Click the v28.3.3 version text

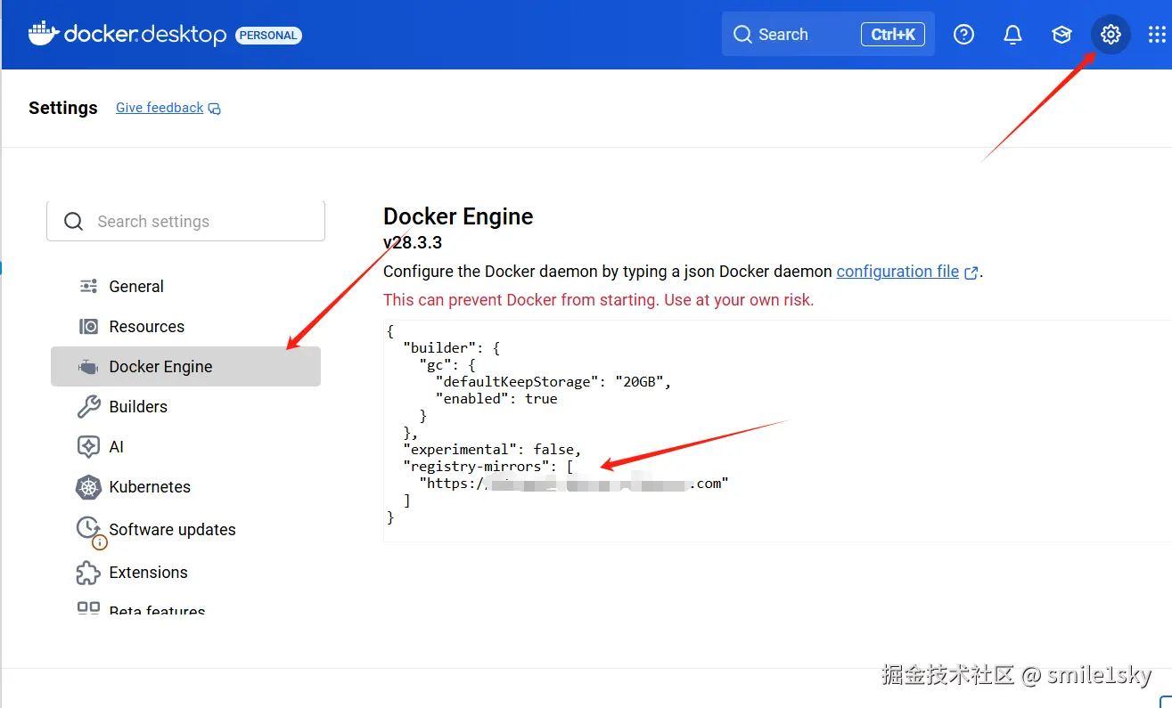[413, 242]
